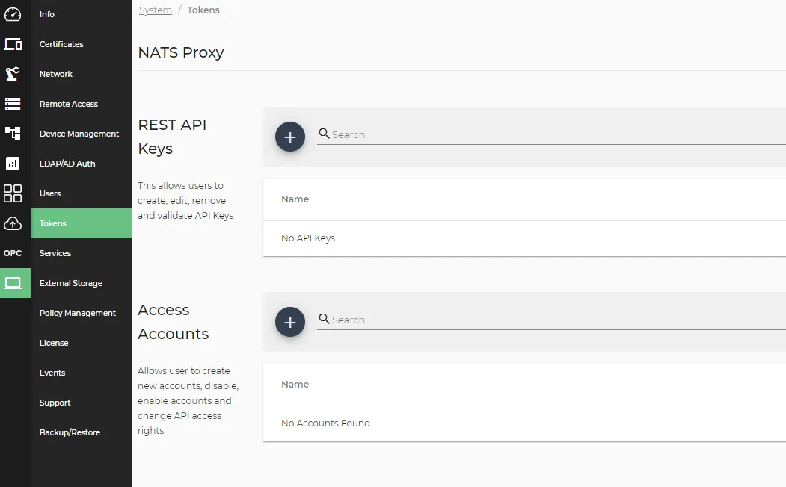Click the NATS Proxy heading
Viewport: 786px width, 487px height.
point(181,52)
